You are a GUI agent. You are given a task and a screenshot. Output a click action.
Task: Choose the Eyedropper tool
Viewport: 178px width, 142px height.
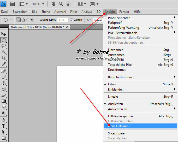4,64
